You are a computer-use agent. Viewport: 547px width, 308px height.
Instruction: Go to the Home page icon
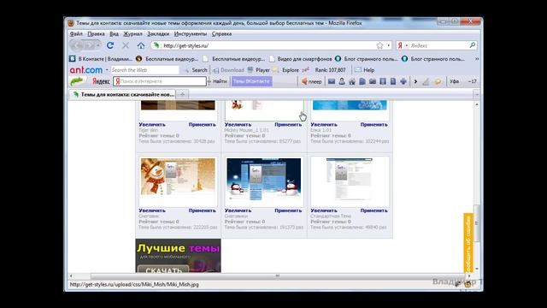coord(140,45)
